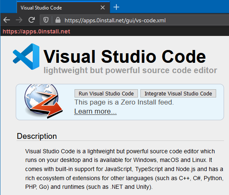Open a new tab with plus icon
The image size is (229, 195).
pyautogui.click(x=116, y=7)
